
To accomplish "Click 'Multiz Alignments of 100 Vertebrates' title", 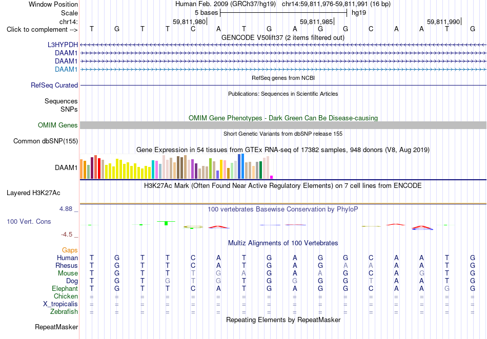I will [283, 243].
